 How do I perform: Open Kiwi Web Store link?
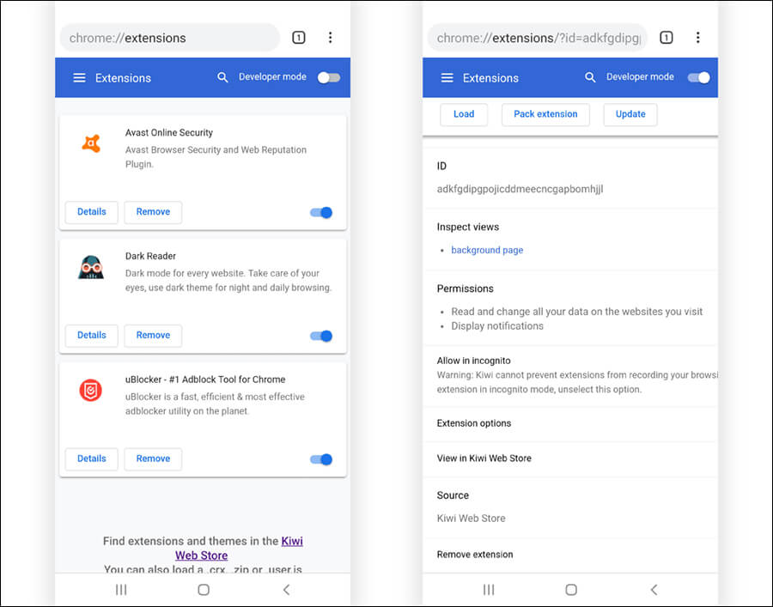point(239,548)
